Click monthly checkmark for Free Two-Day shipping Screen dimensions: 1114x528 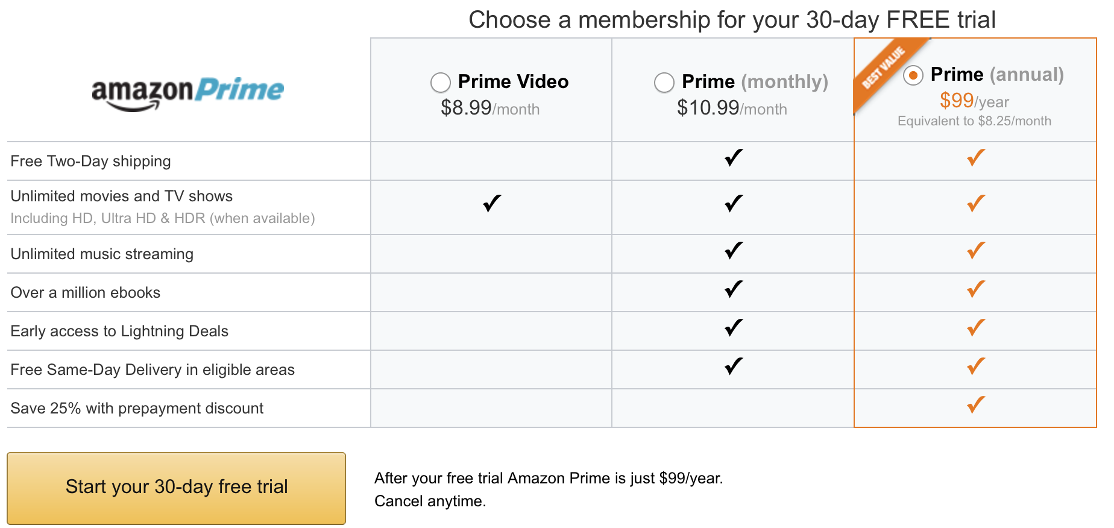pos(734,158)
